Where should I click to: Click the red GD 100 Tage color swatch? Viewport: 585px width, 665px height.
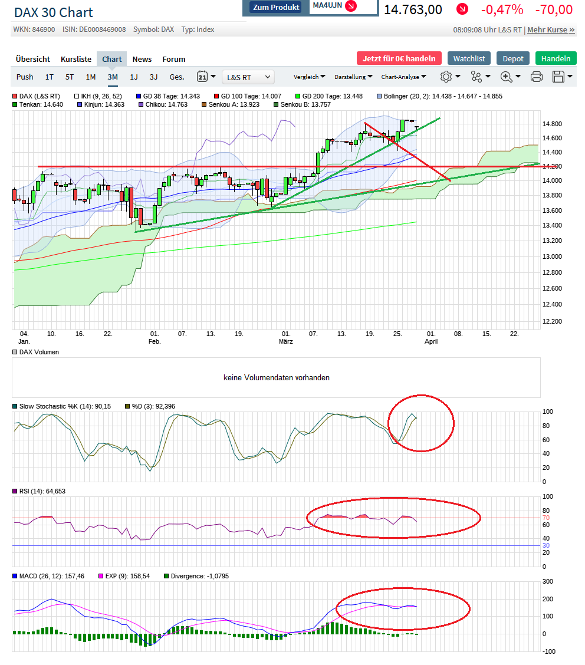[216, 96]
